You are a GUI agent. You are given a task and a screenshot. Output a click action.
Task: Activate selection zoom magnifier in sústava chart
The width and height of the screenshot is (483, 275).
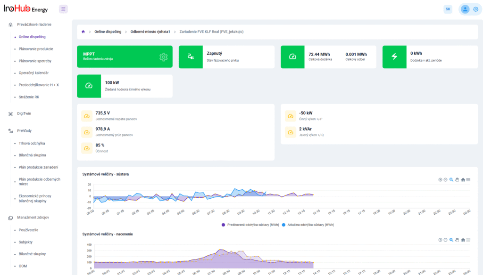[x=451, y=180]
